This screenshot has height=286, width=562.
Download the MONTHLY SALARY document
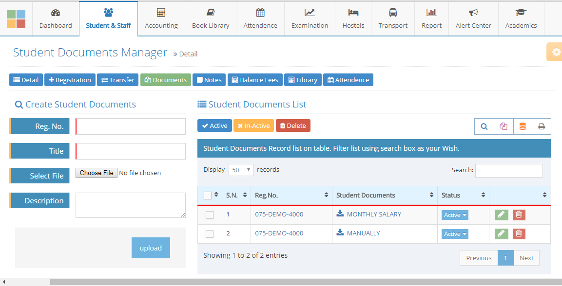click(340, 214)
